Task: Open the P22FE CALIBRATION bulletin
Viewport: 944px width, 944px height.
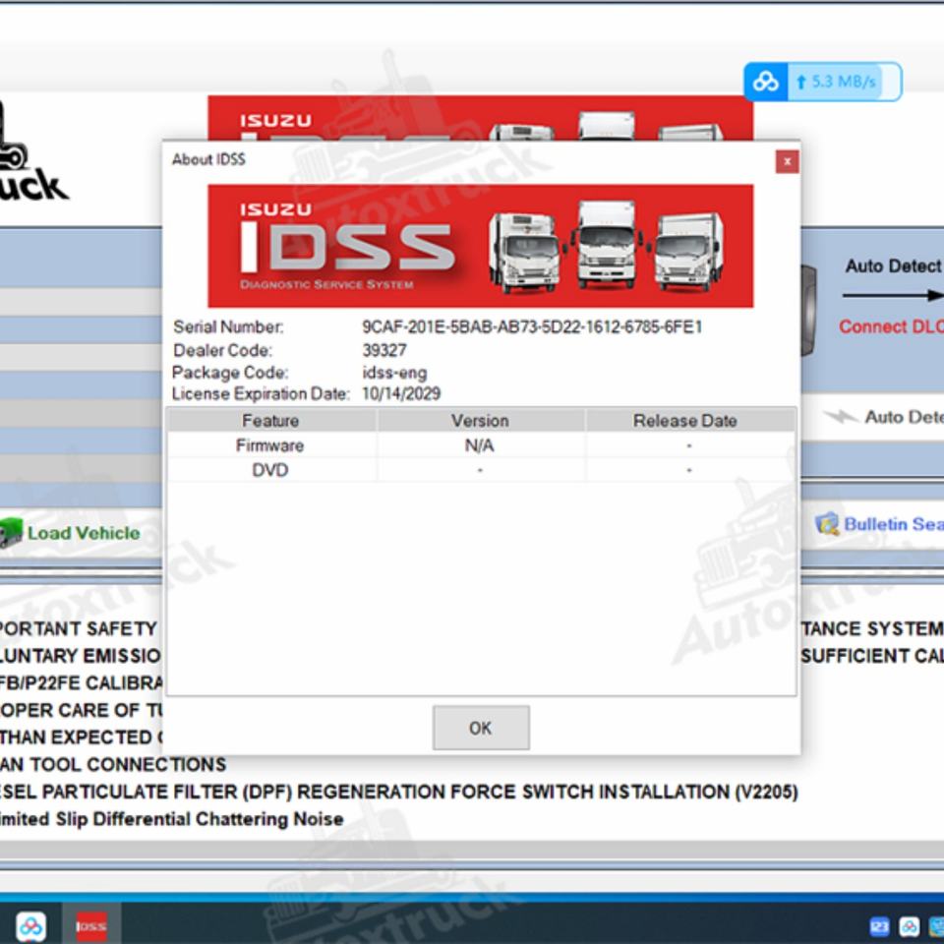Action: pyautogui.click(x=82, y=682)
